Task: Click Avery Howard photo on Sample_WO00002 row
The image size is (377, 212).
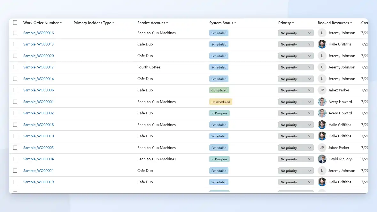Action: (322, 113)
